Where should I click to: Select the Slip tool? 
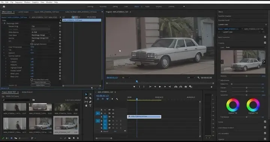coord(86,102)
